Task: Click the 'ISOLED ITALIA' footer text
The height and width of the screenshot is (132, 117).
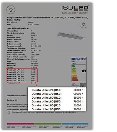Action: click(x=69, y=126)
